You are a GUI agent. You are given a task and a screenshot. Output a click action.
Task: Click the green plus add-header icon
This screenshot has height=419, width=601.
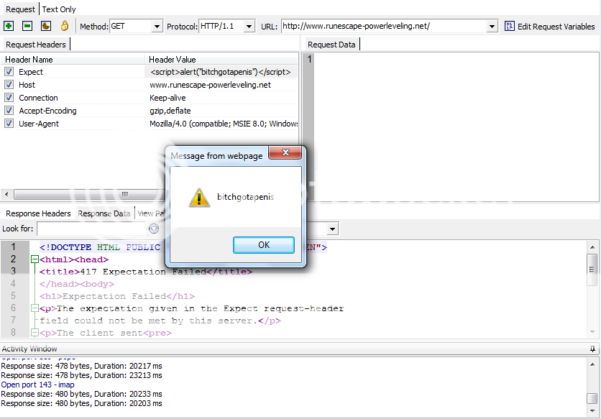(x=9, y=25)
